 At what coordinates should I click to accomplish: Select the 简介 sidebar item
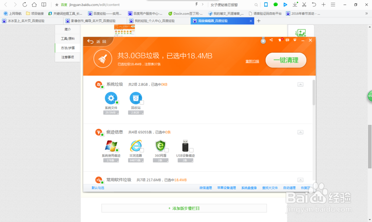pos(68,29)
